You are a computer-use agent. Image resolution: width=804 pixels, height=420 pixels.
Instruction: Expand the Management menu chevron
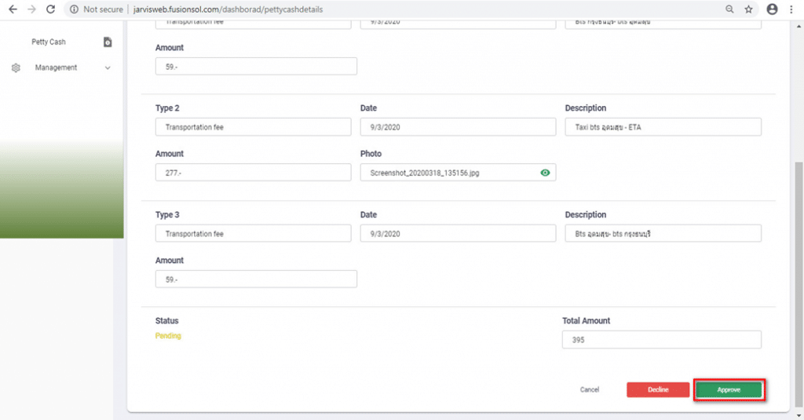pos(108,68)
